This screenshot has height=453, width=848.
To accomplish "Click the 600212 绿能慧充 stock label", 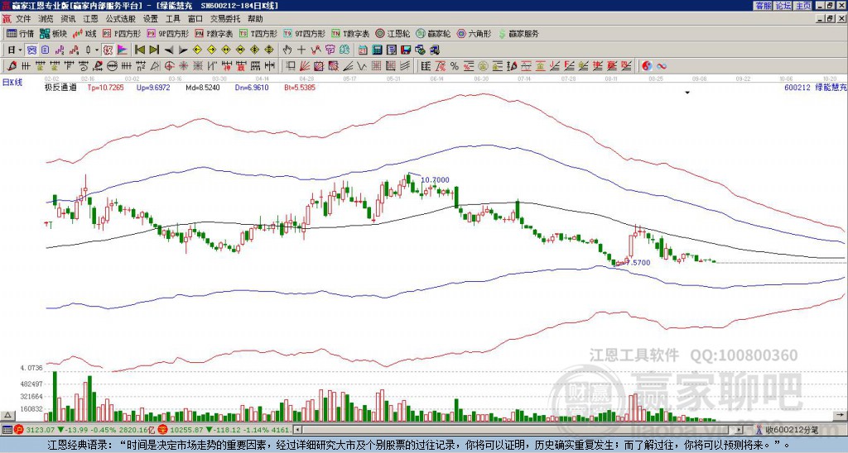I will click(x=815, y=87).
